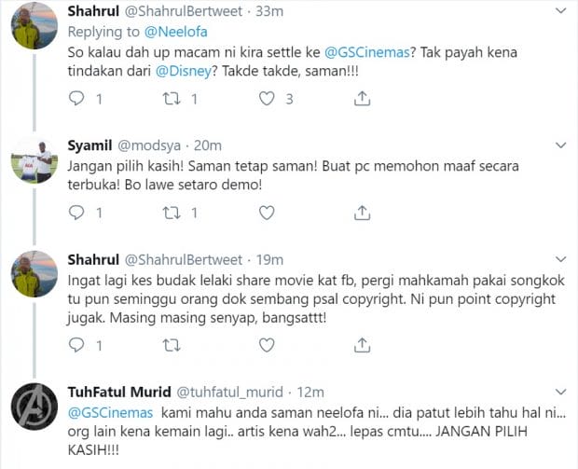Reply to Shahrul's first tweet
This screenshot has width=578, height=469.
[78, 98]
